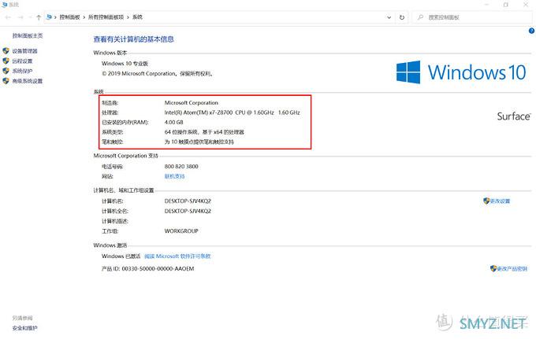Image resolution: width=536 pixels, height=339 pixels.
Task: Click 更改产品密钥 link
Action: pos(512,269)
